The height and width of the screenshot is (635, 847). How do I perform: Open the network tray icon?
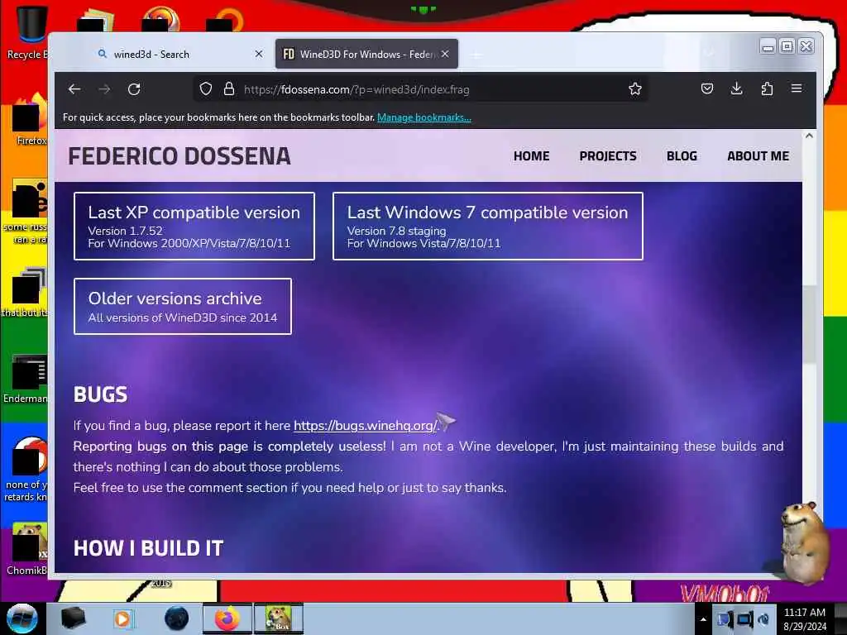click(x=744, y=619)
